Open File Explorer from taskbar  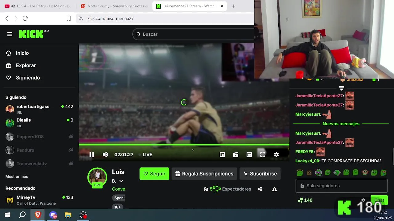coord(68,215)
